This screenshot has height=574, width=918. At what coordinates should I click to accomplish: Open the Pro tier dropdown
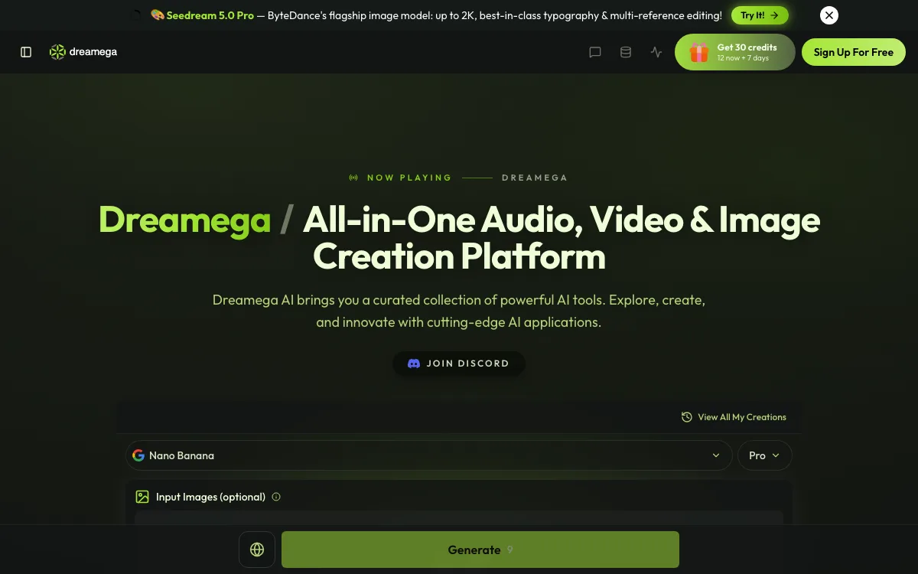coord(764,455)
